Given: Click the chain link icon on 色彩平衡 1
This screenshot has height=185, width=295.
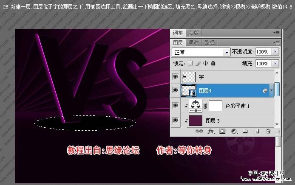Looking at the screenshot, I should (205, 106).
